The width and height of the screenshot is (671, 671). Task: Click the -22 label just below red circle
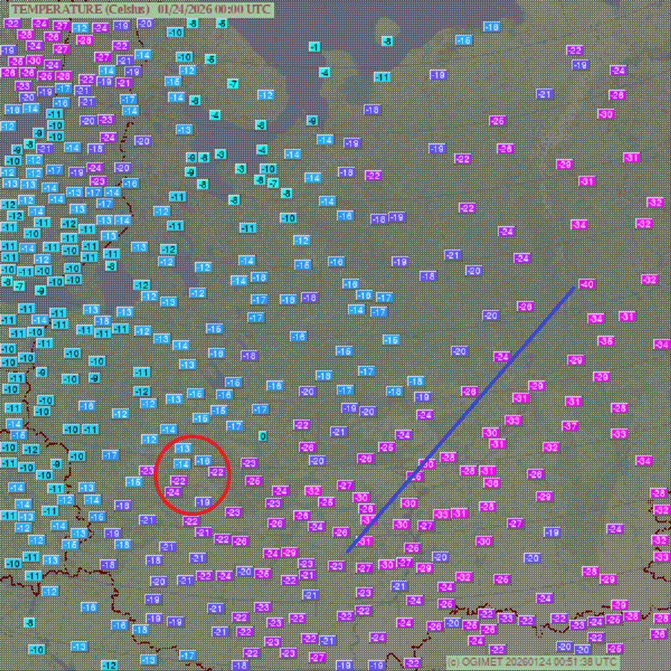coord(191,521)
